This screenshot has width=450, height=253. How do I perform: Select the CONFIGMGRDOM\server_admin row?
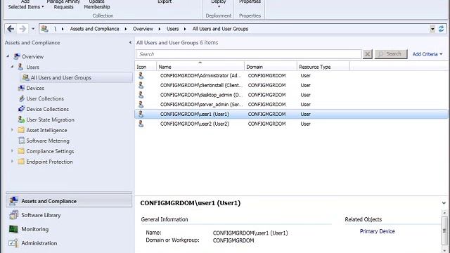pyautogui.click(x=291, y=105)
